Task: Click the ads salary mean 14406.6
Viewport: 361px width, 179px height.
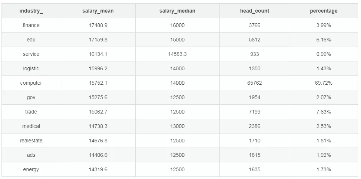Action: [x=98, y=155]
